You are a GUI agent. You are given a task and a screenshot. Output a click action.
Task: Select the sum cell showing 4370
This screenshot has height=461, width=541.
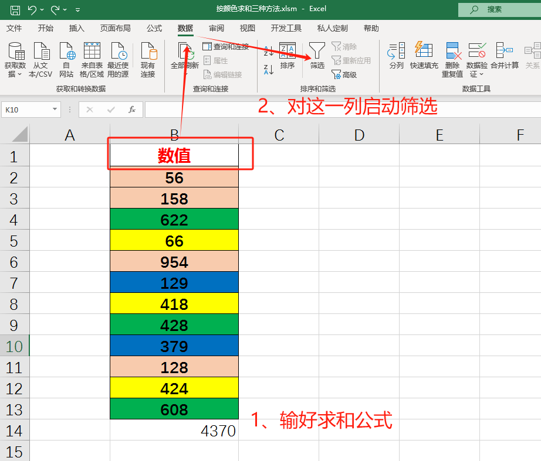[174, 431]
